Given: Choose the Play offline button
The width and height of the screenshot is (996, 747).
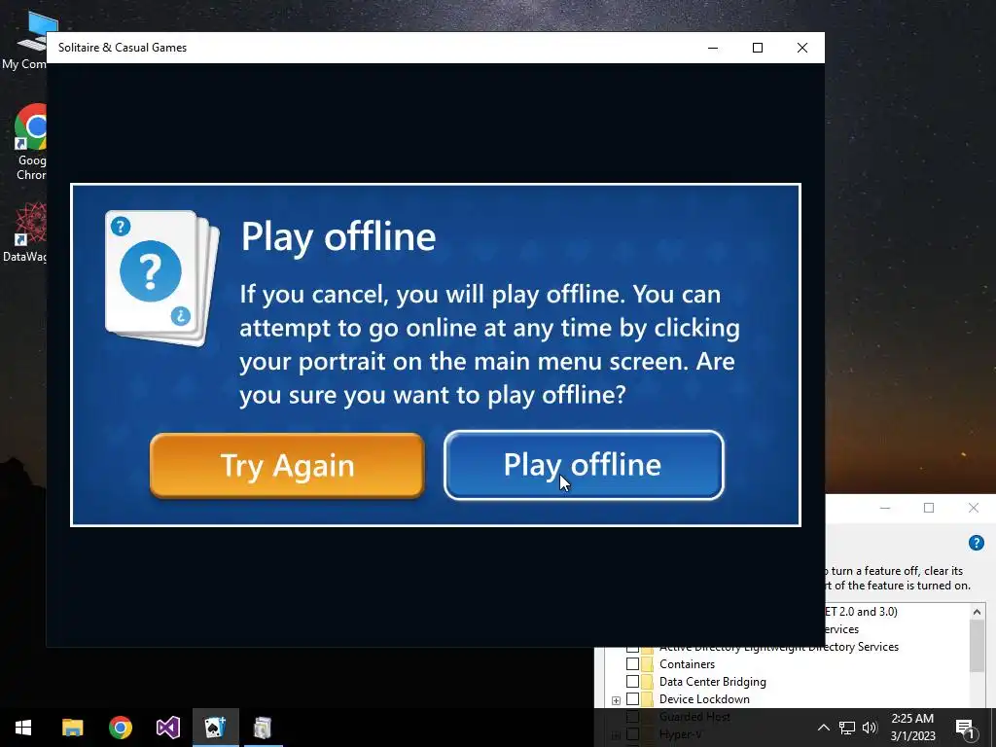Looking at the screenshot, I should point(584,466).
